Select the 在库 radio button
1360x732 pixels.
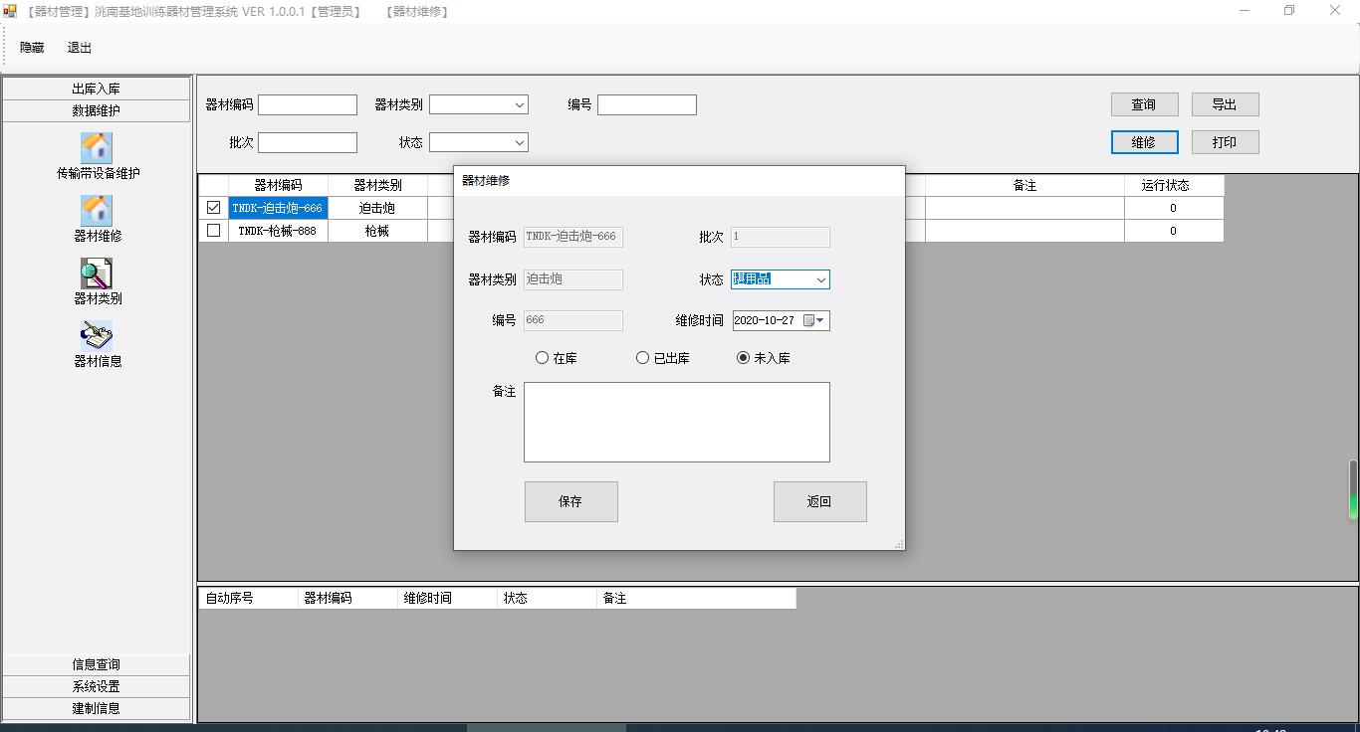pyautogui.click(x=543, y=358)
